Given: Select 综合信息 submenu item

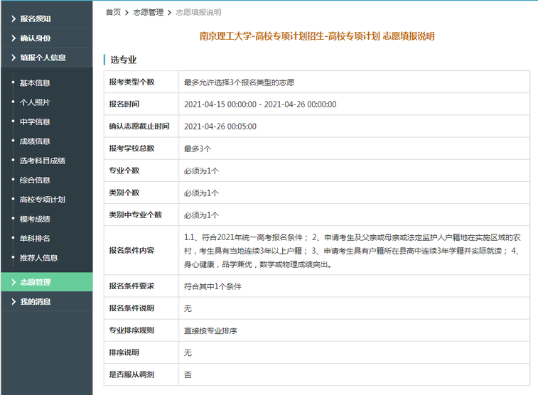Looking at the screenshot, I should coord(35,180).
